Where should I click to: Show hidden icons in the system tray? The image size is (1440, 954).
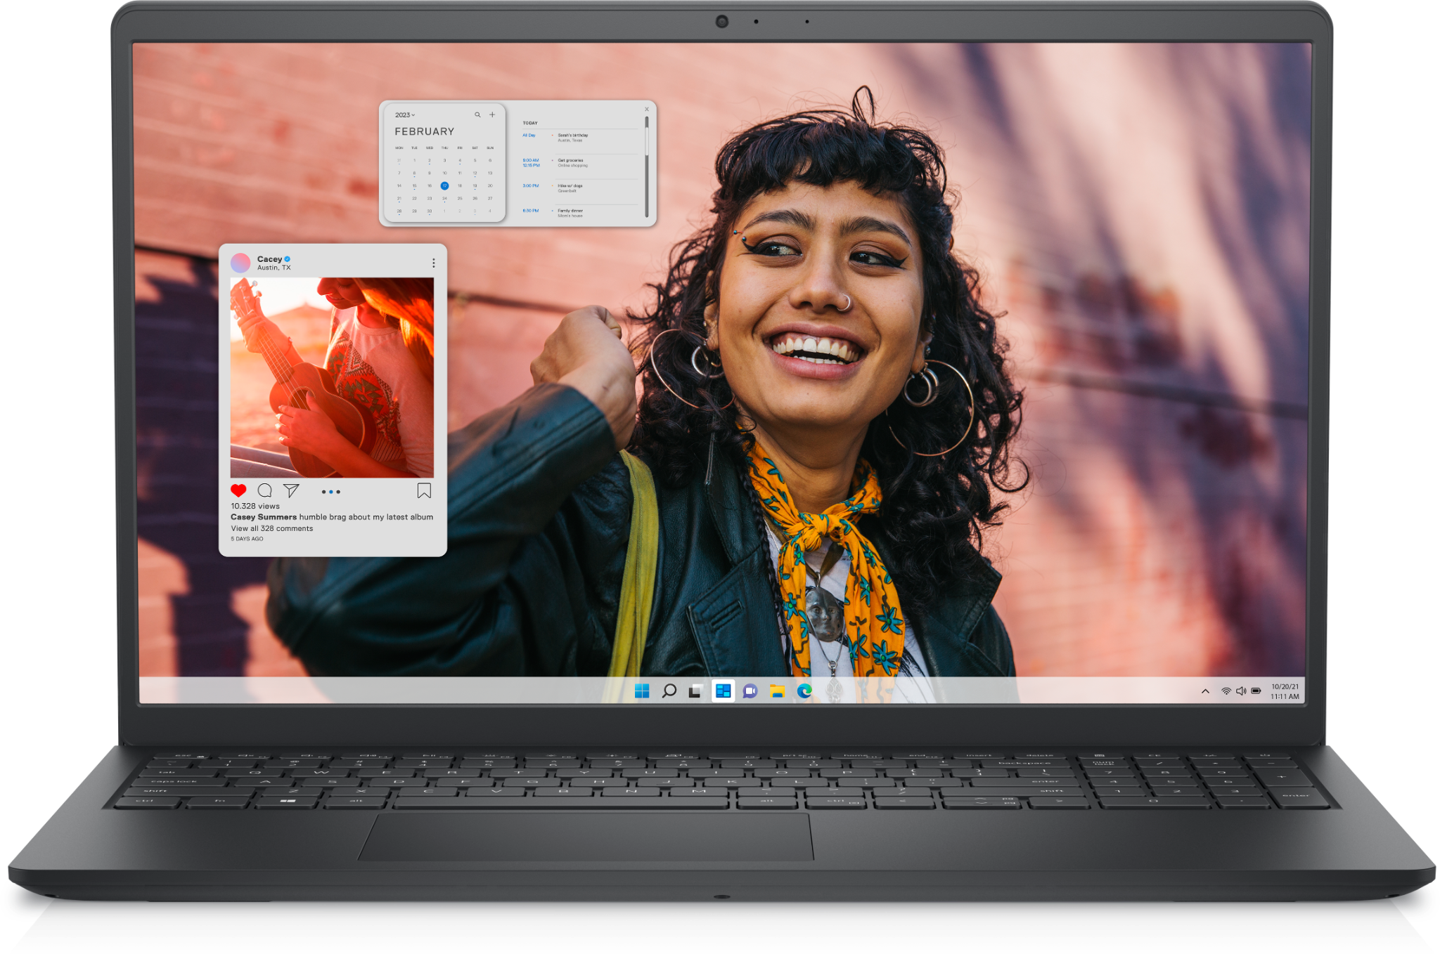pyautogui.click(x=1205, y=691)
